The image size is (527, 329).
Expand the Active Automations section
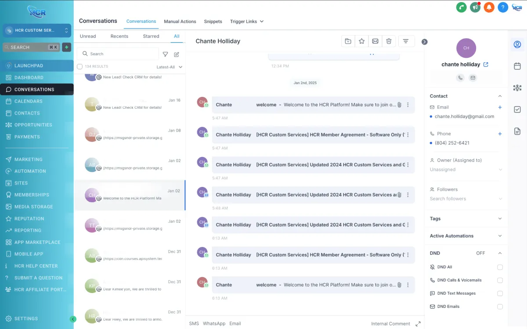coord(500,236)
